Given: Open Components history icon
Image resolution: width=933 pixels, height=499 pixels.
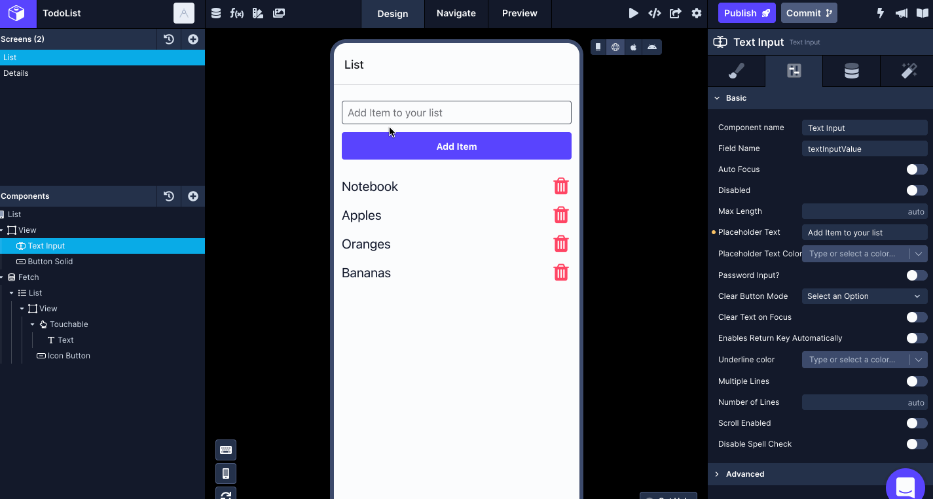Looking at the screenshot, I should (x=169, y=196).
